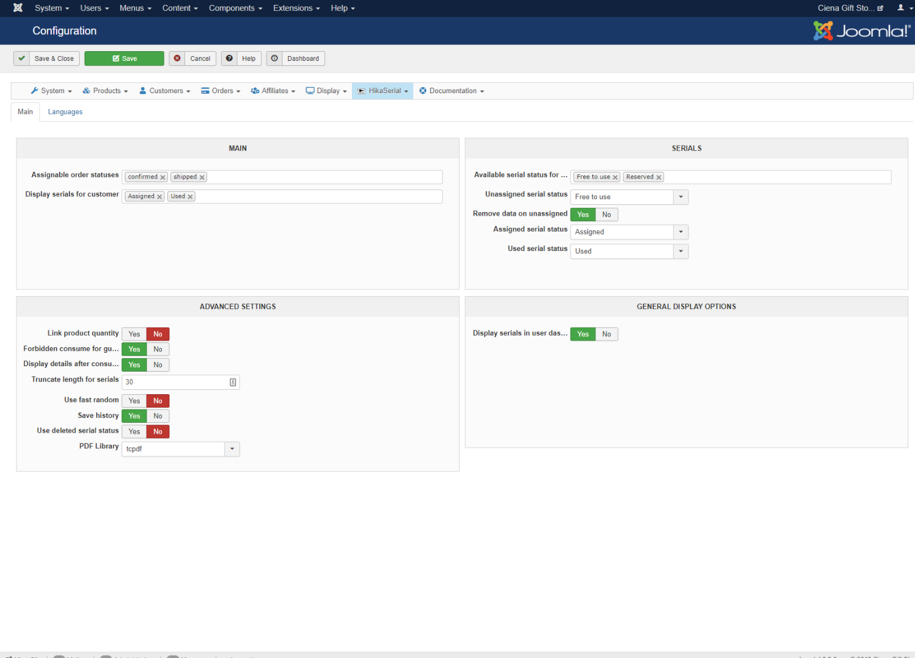Image resolution: width=915 pixels, height=658 pixels.
Task: Click the red Cancel circle icon
Action: pyautogui.click(x=177, y=58)
